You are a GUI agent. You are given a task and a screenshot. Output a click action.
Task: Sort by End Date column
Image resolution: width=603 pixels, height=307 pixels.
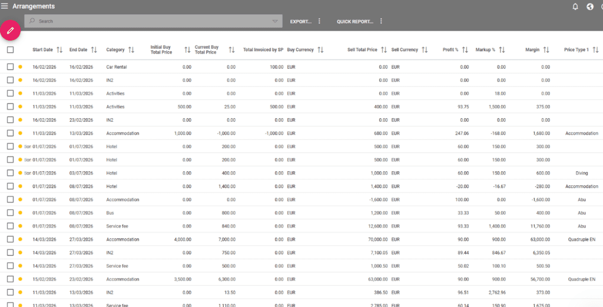point(94,49)
